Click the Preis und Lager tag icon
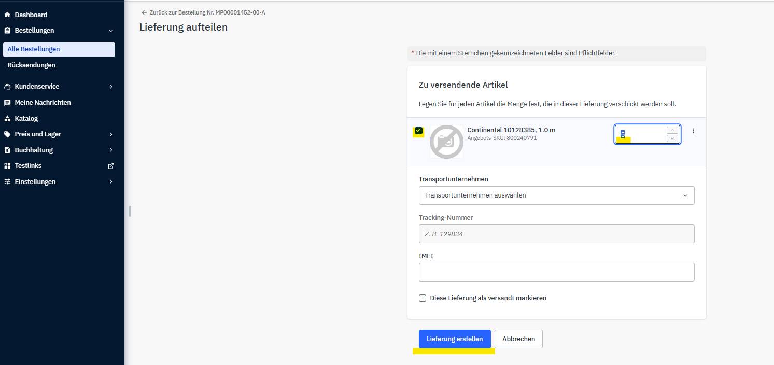 pyautogui.click(x=7, y=134)
